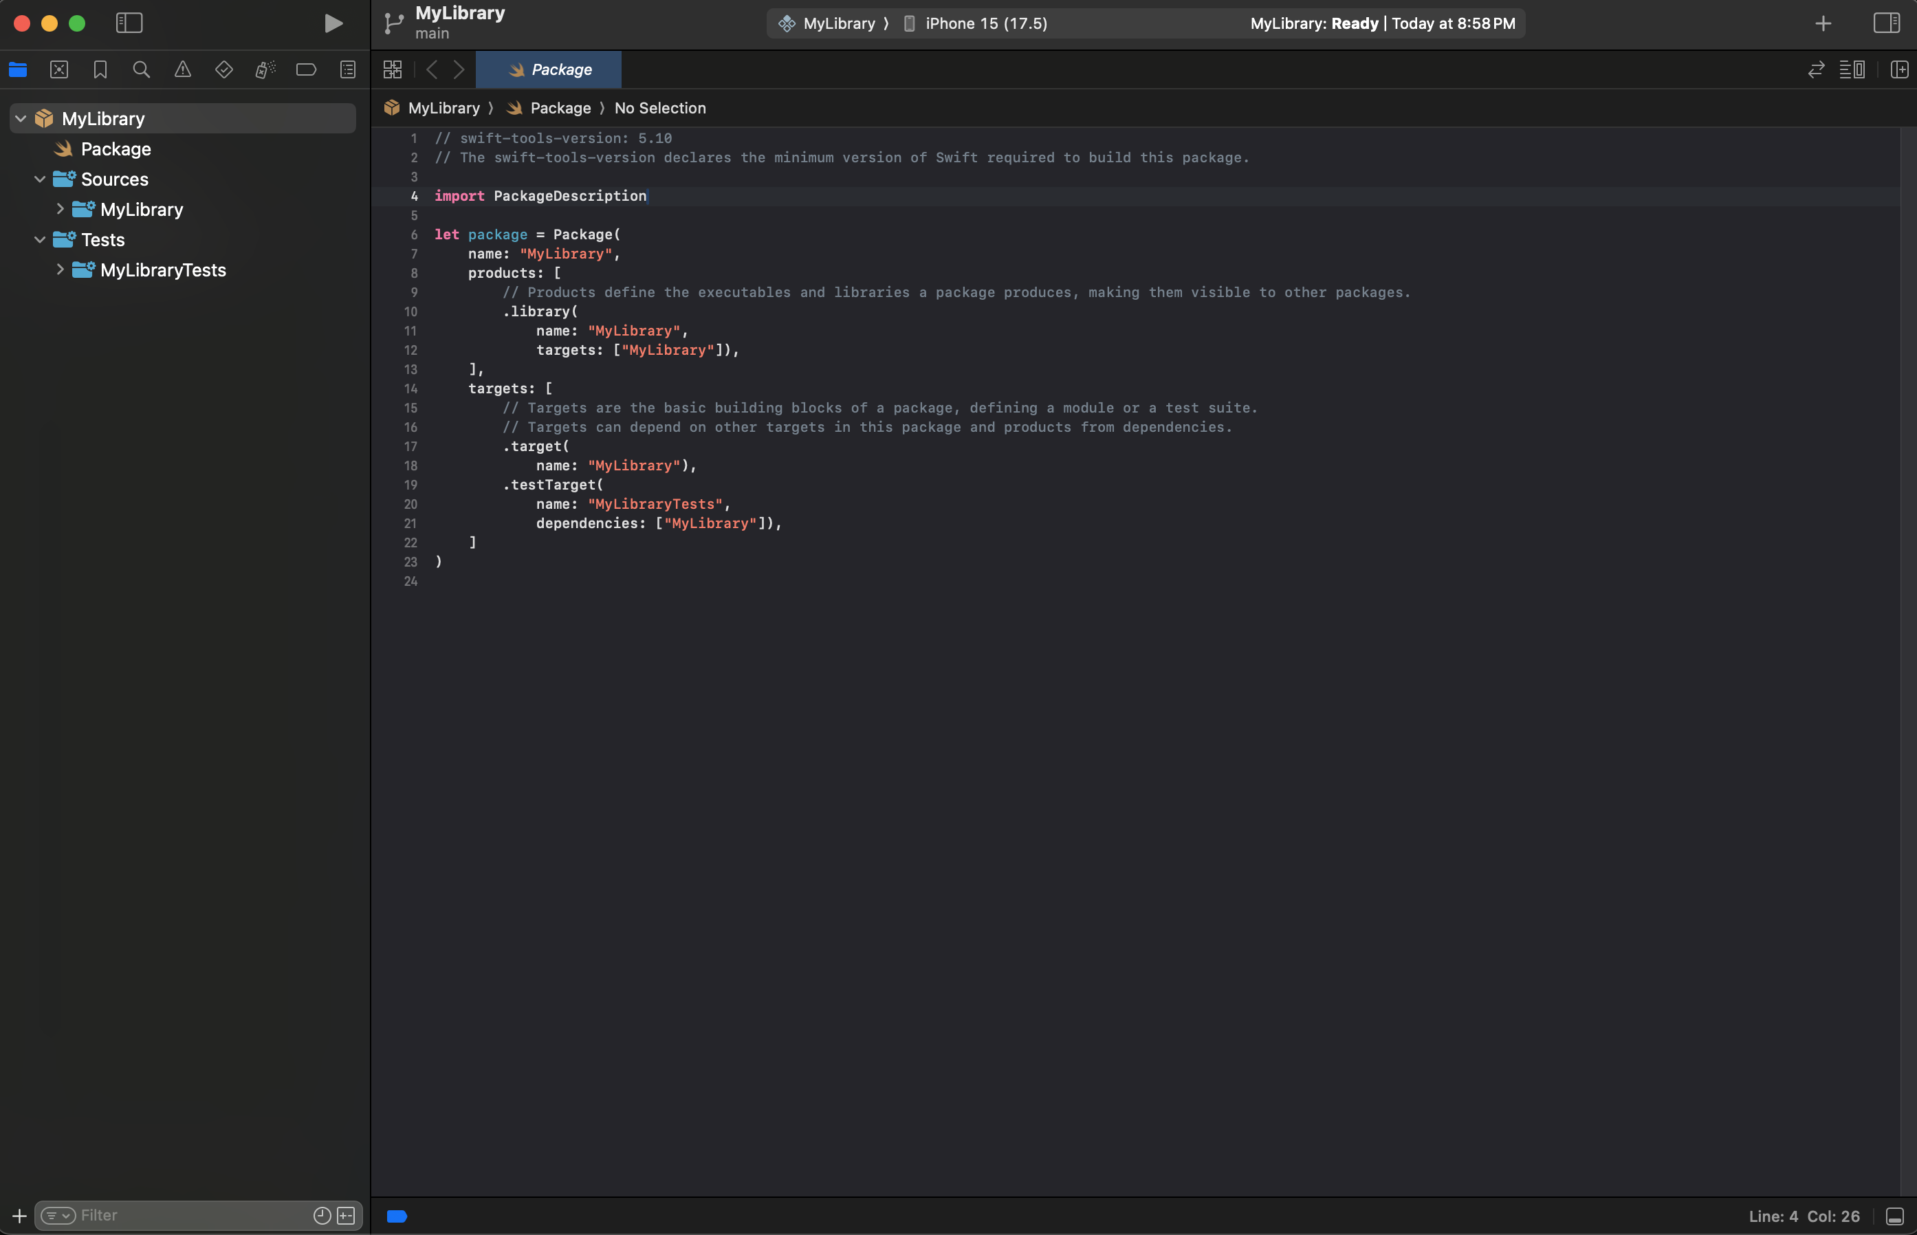Open the Test navigator diamond icon
The width and height of the screenshot is (1917, 1235).
pos(223,69)
